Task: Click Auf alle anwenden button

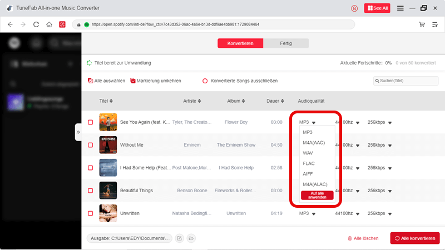Action: (x=317, y=196)
